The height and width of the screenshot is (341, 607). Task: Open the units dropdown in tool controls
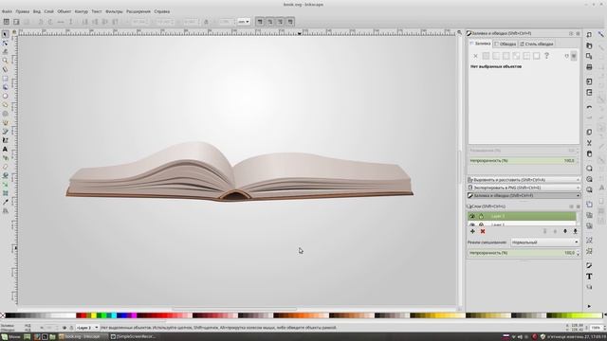click(244, 22)
